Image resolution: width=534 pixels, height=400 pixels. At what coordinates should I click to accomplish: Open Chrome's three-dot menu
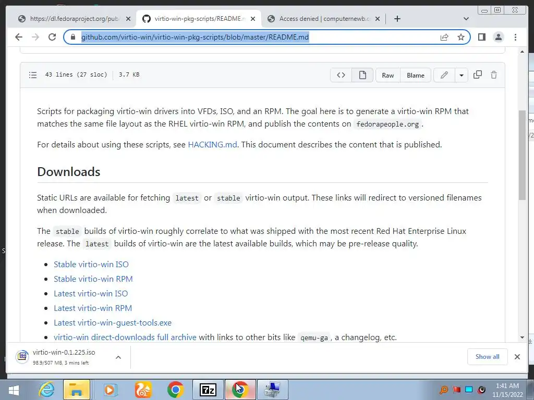515,37
